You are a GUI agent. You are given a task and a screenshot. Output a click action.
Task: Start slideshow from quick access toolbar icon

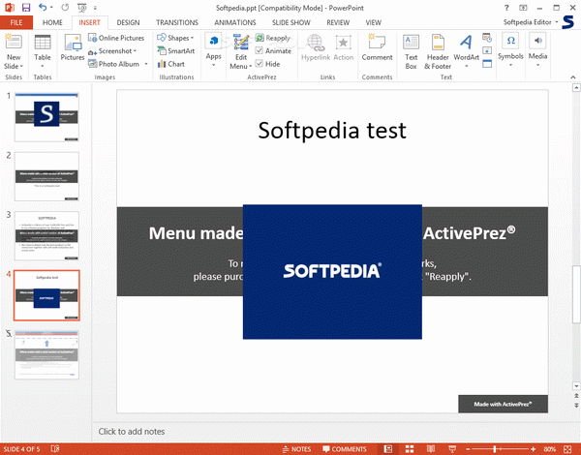[82, 8]
